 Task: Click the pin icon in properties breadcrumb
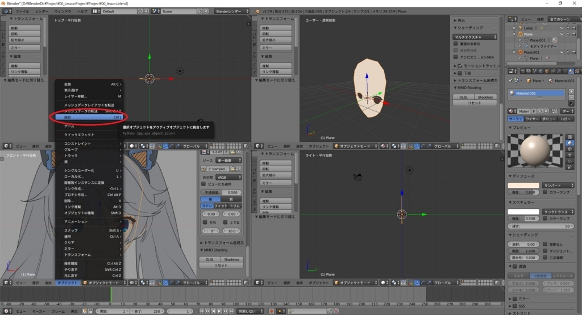click(510, 81)
